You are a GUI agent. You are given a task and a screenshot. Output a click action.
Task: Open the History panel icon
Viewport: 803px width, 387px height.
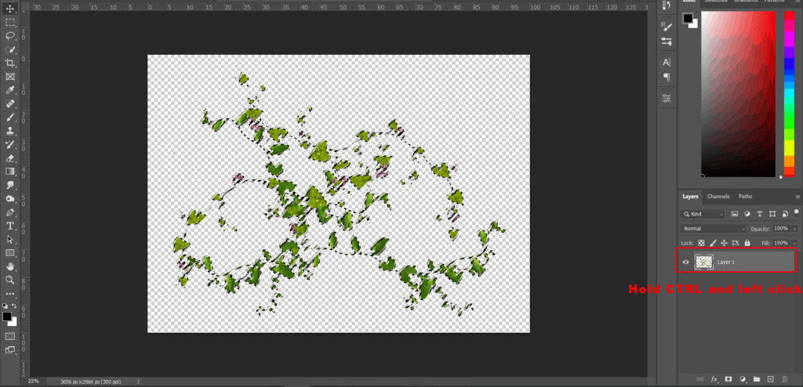[x=667, y=5]
